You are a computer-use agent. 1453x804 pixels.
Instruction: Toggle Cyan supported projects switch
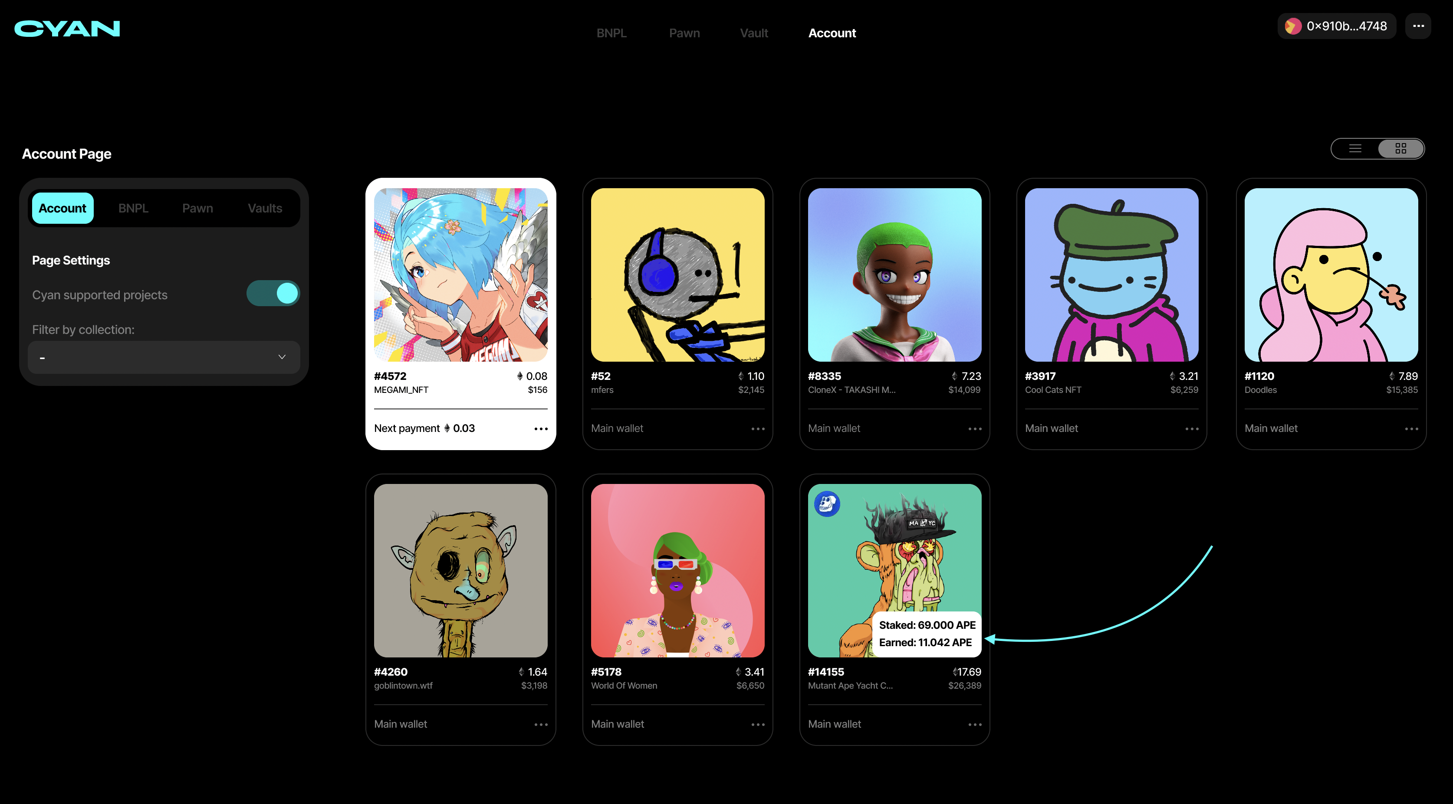pos(273,293)
